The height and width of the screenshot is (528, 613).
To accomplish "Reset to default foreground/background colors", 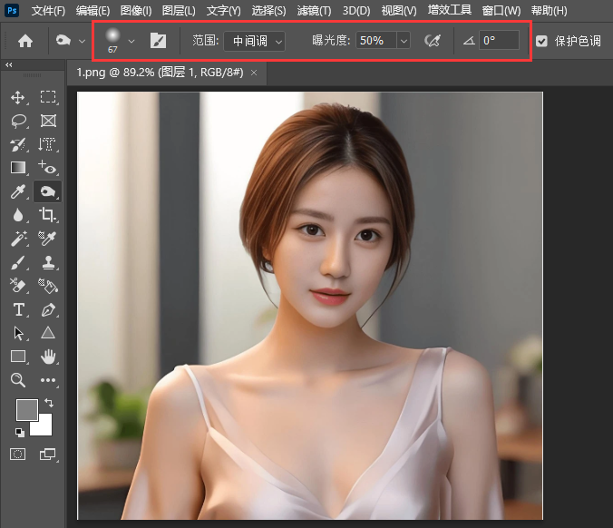I will 20,433.
